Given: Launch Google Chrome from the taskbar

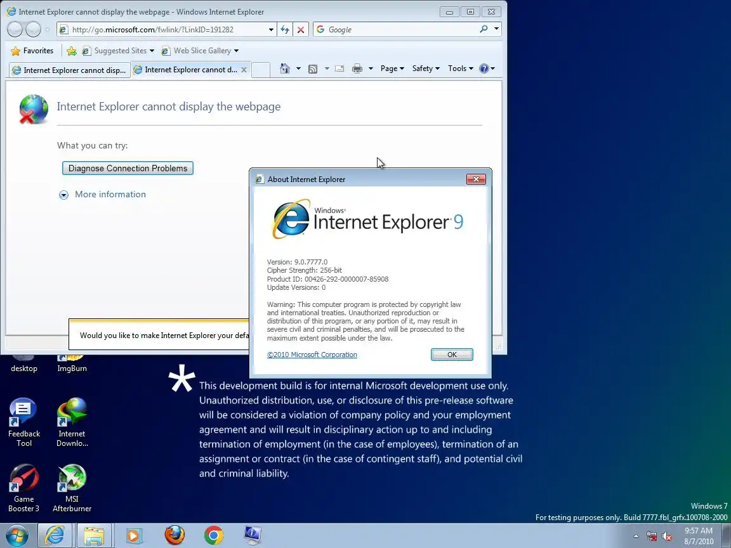Looking at the screenshot, I should (213, 535).
